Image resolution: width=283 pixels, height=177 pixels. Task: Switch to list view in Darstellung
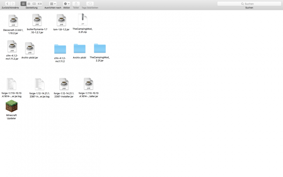coord(29,4)
